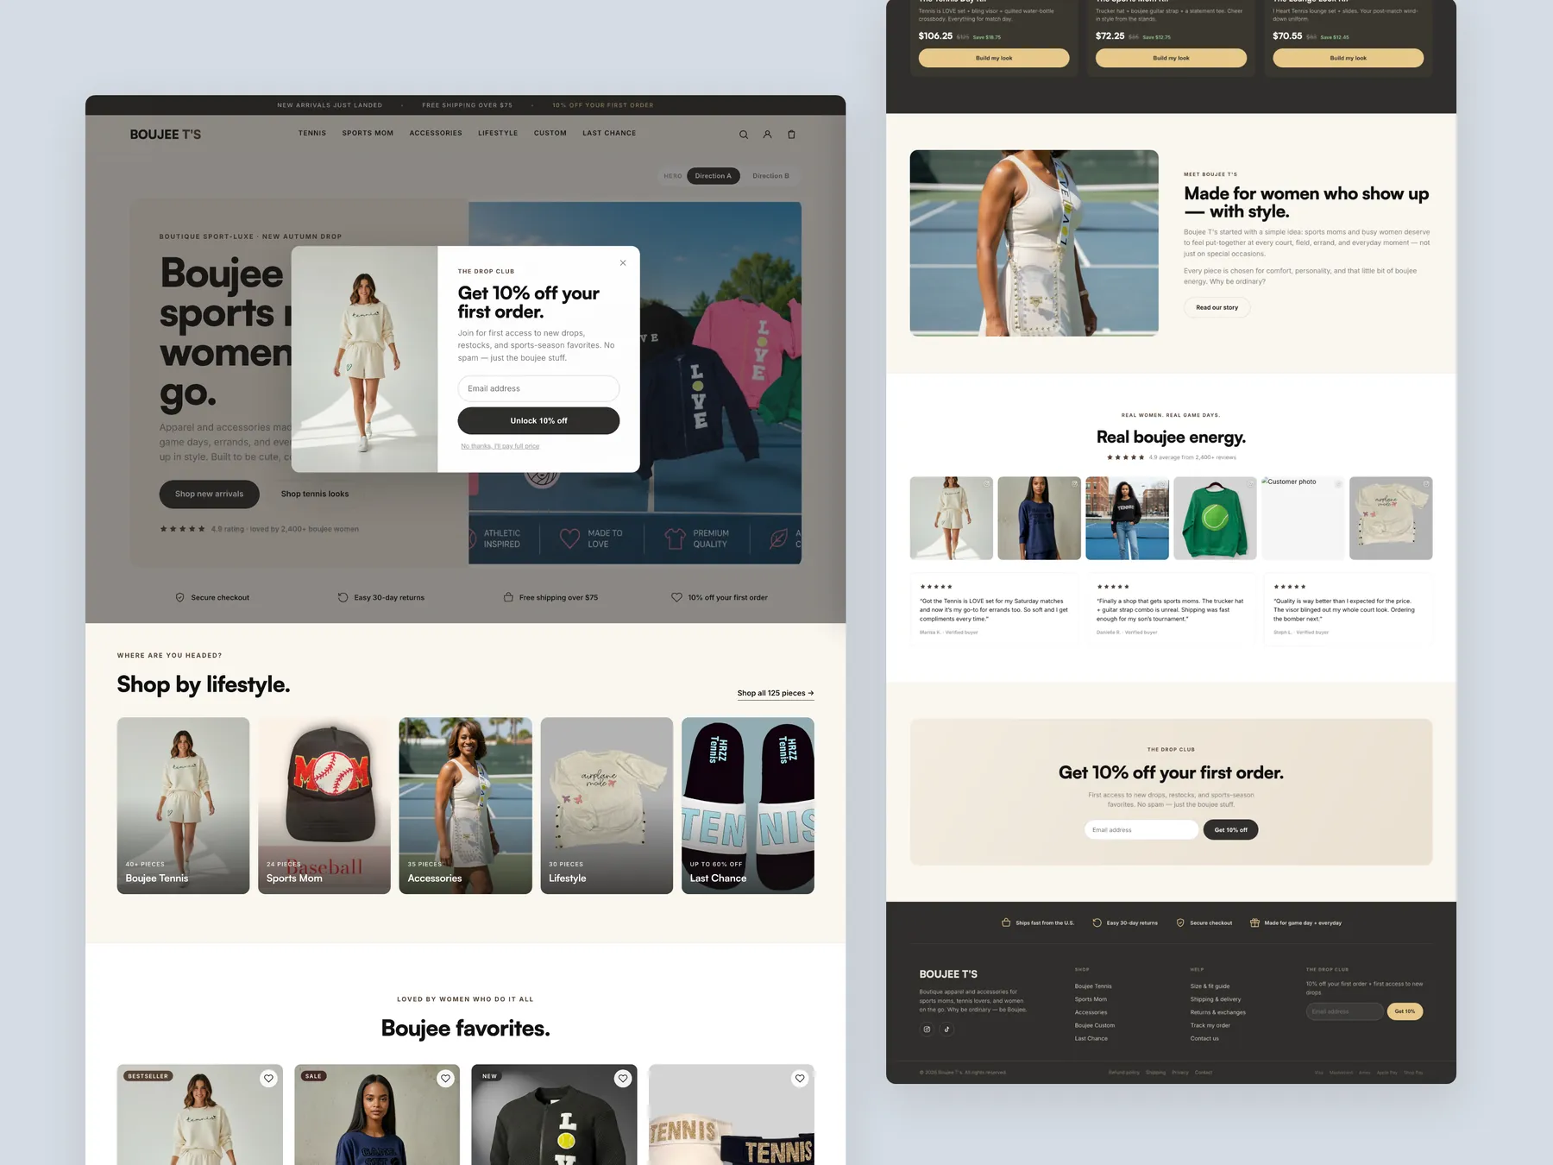
Task: Open Shop all 125 pieces link
Action: click(x=776, y=693)
